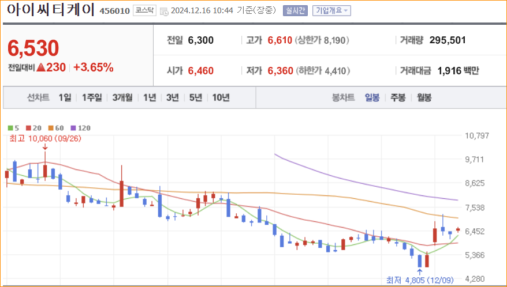Click the 5,366 y-axis price label

(x=474, y=255)
